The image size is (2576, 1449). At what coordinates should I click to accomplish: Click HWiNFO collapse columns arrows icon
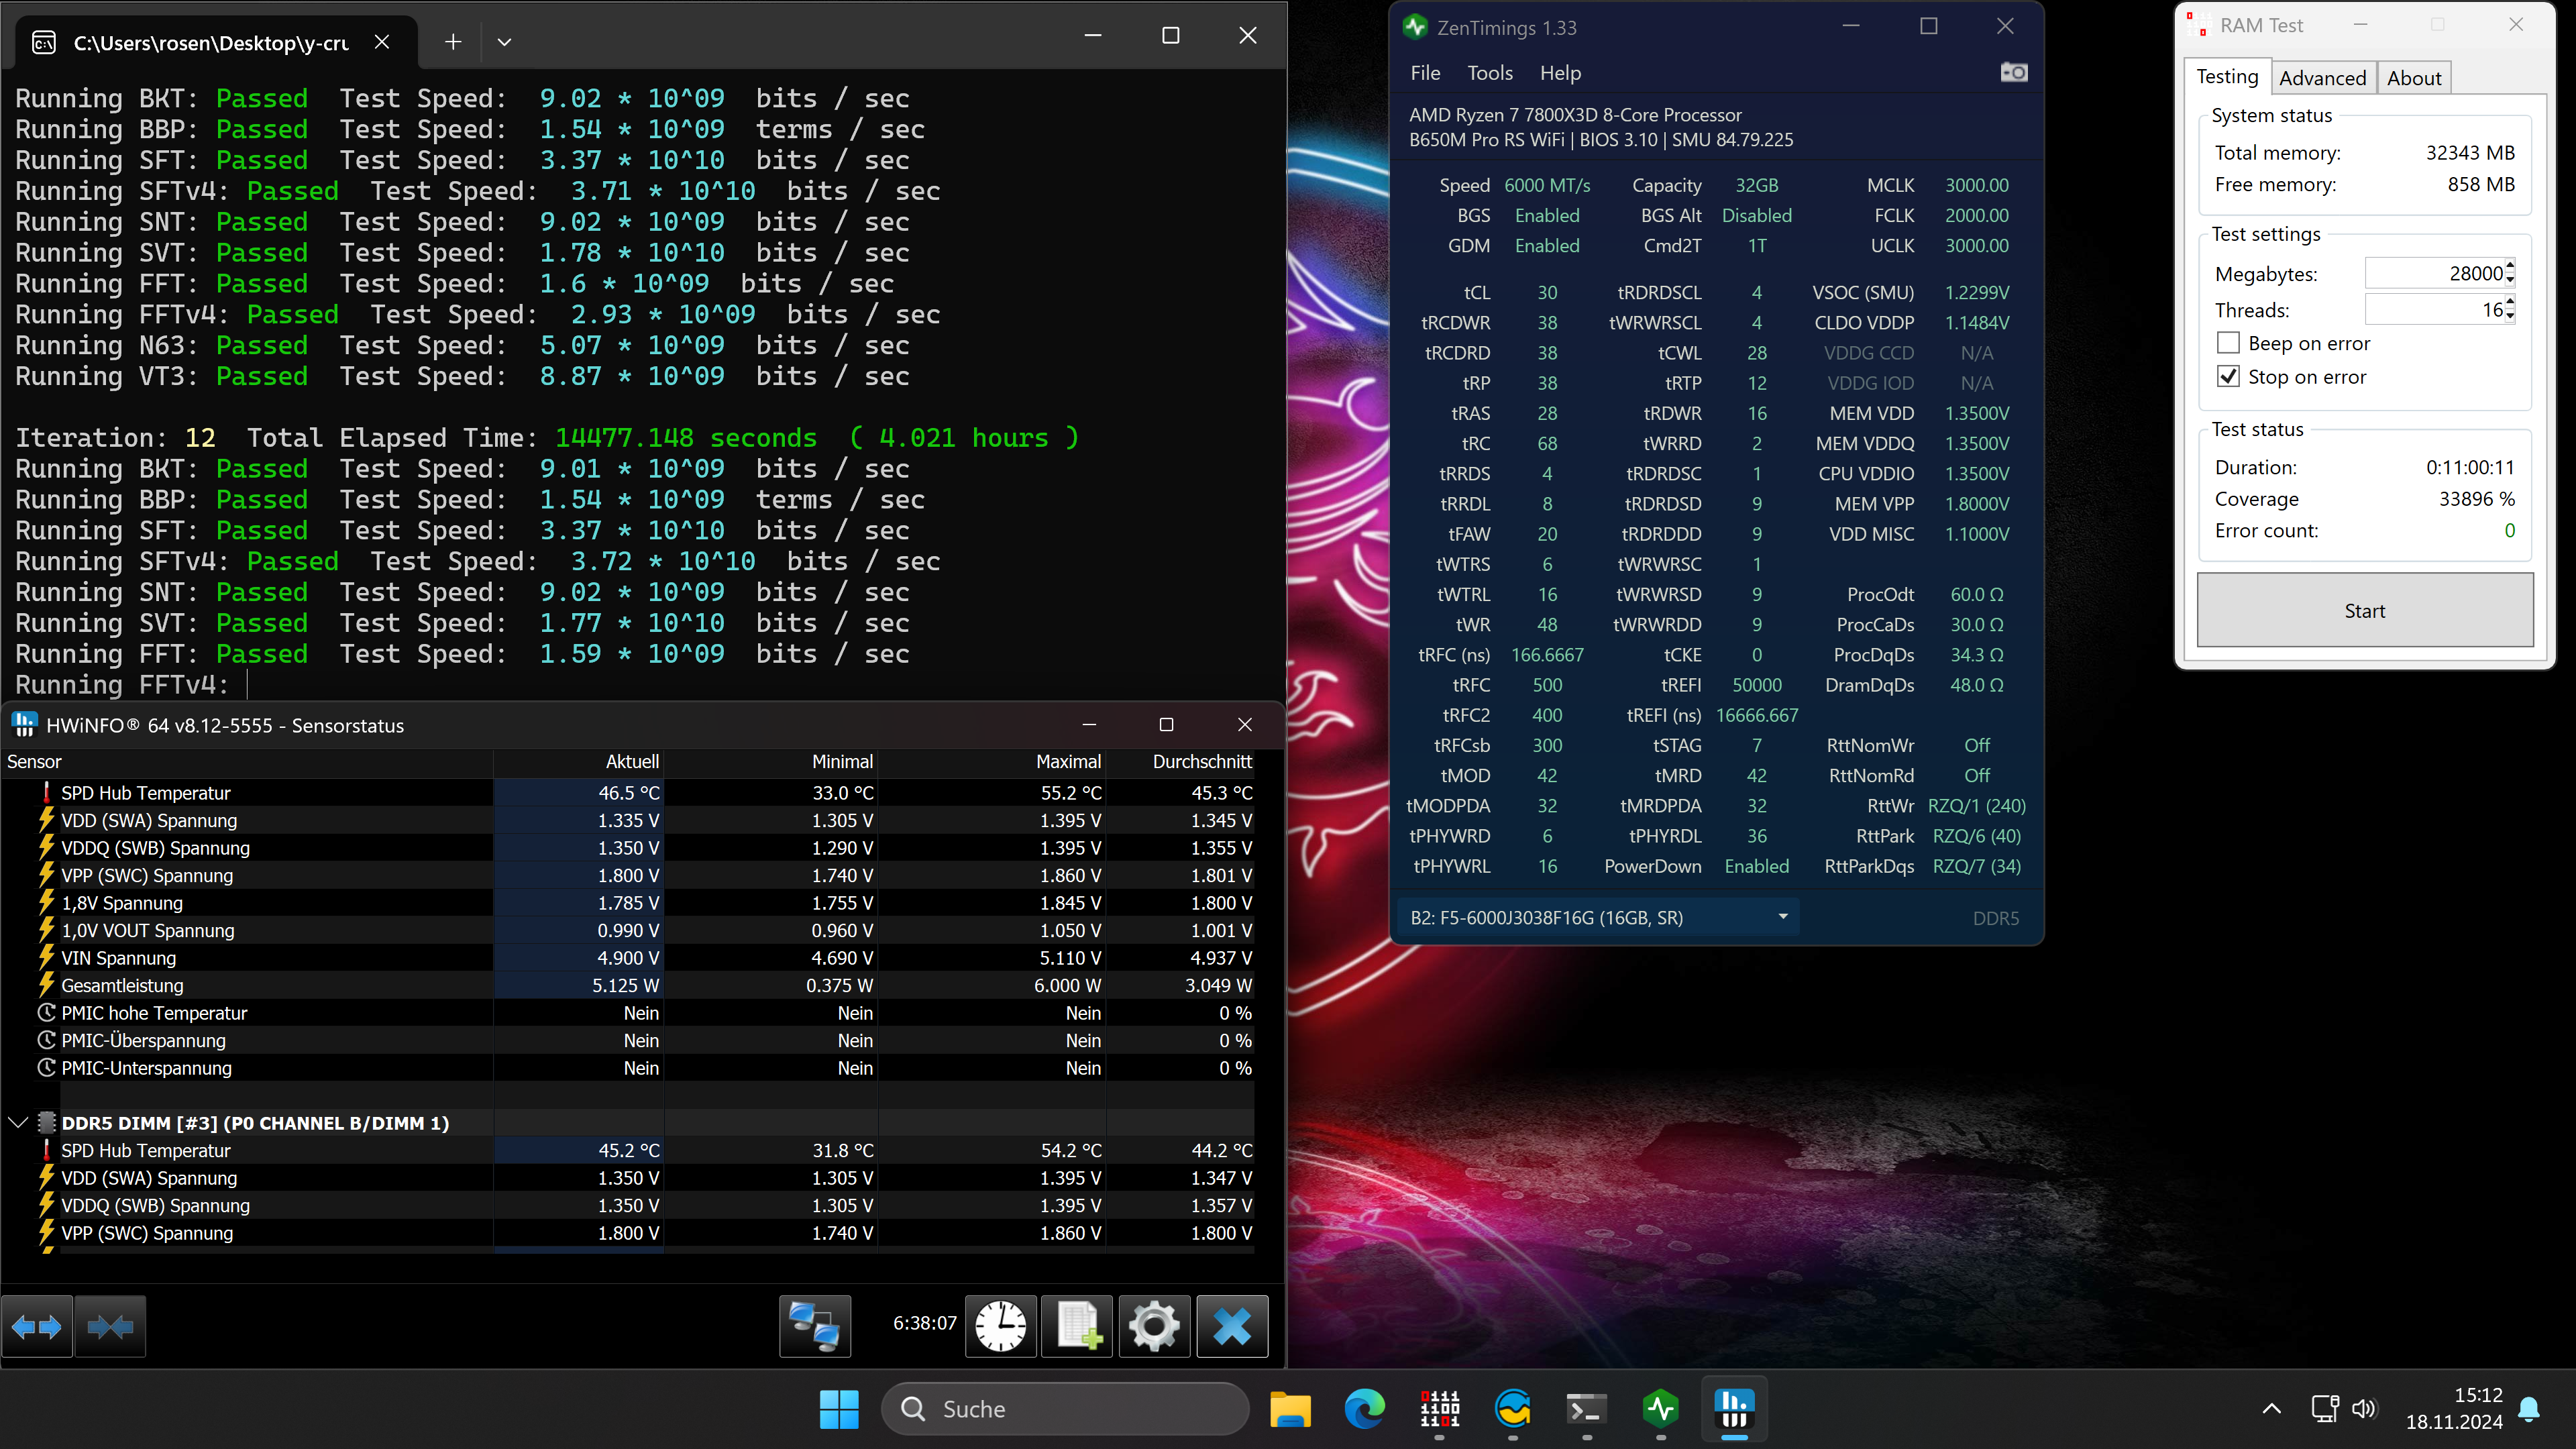pyautogui.click(x=110, y=1326)
